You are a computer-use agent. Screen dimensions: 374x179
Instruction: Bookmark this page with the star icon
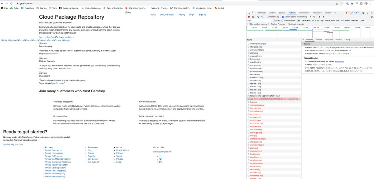pos(342,3)
